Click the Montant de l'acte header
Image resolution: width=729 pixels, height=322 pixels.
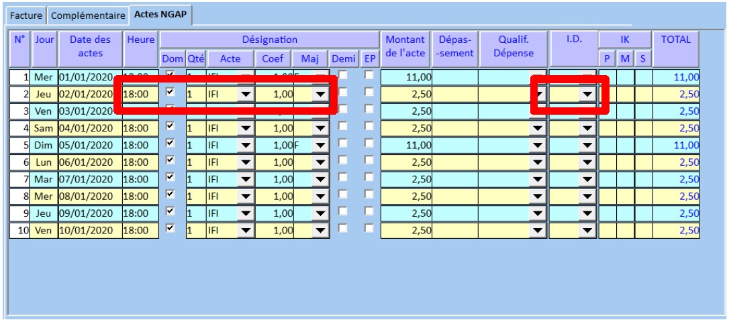(405, 49)
